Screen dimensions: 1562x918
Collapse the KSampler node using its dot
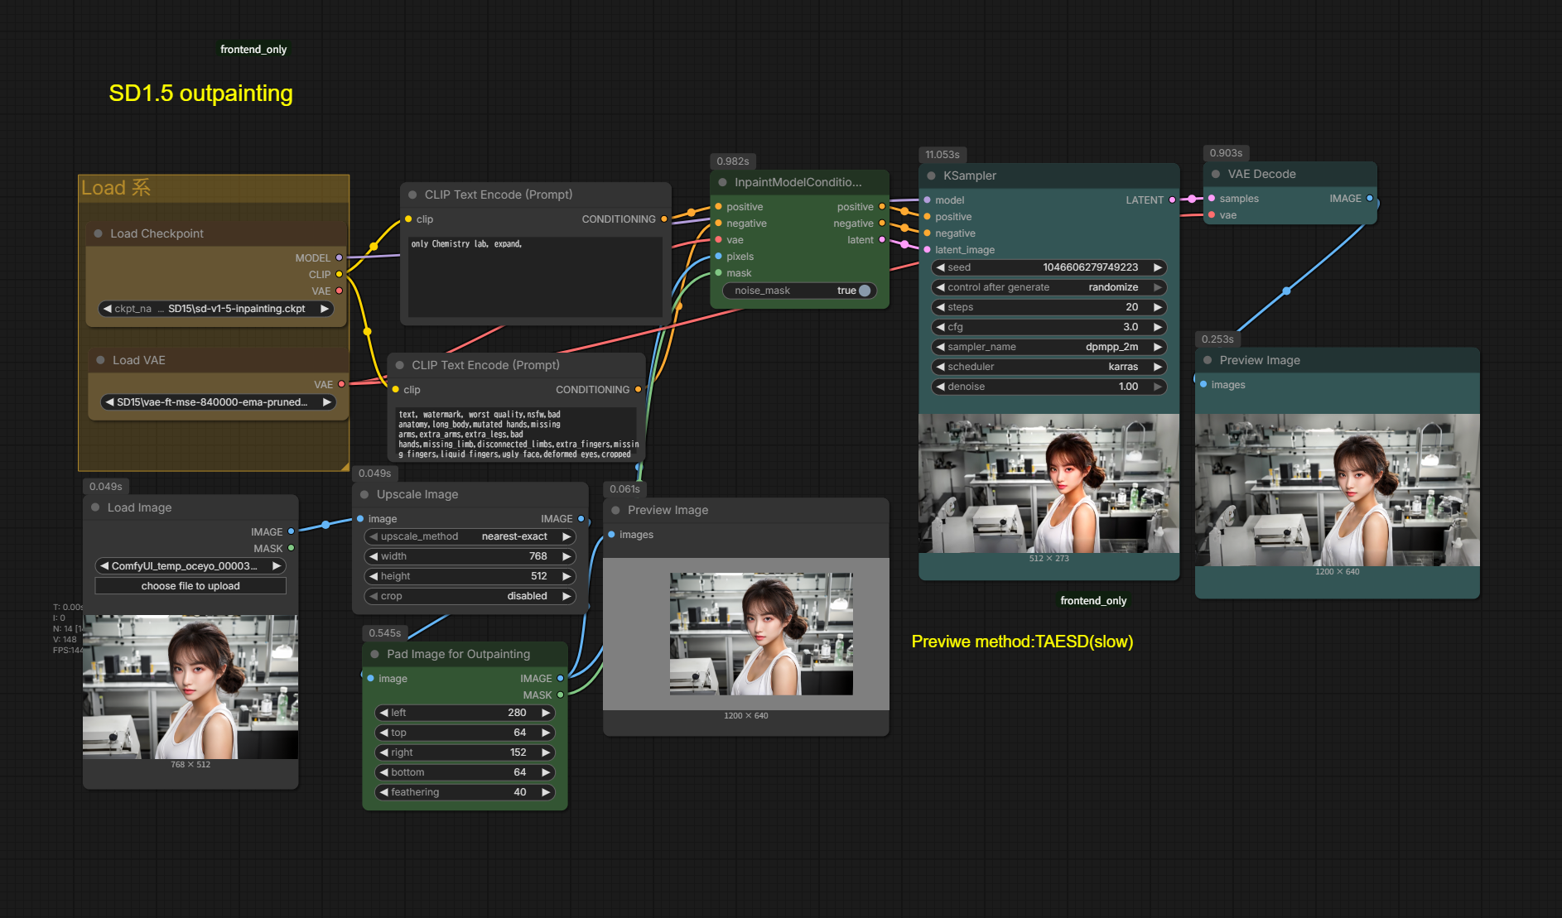coord(931,175)
